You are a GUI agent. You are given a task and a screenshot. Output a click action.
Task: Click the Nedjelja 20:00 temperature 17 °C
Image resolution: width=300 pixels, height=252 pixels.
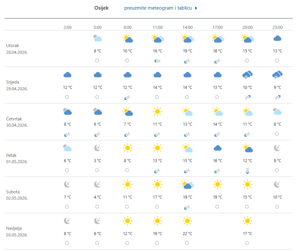(247, 233)
